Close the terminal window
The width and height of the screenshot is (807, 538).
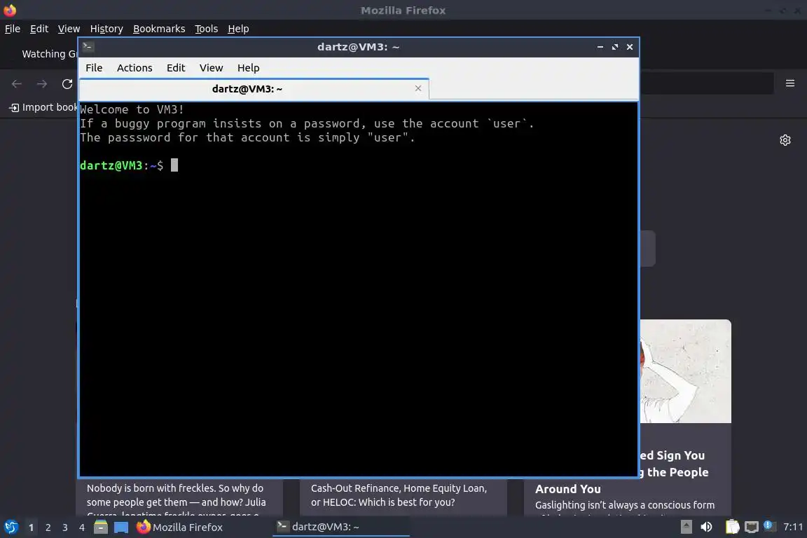click(630, 47)
